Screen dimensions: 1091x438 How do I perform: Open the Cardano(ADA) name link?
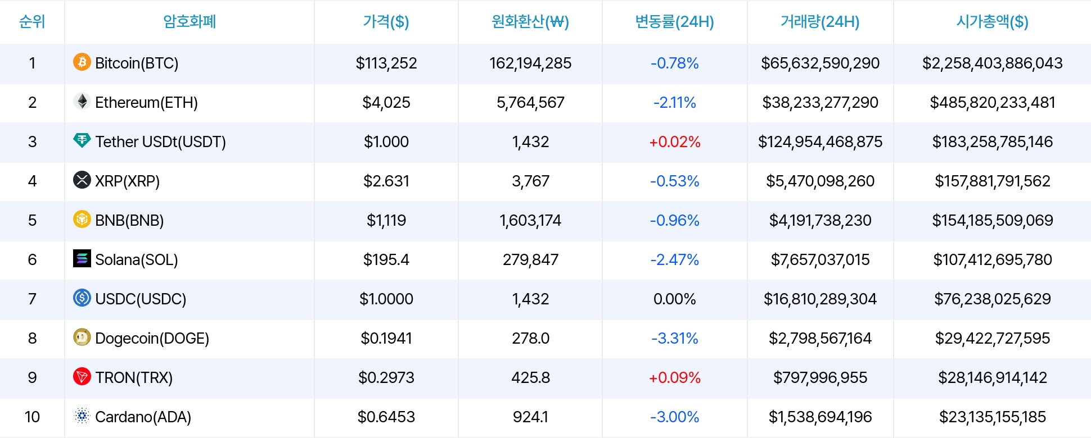[143, 417]
